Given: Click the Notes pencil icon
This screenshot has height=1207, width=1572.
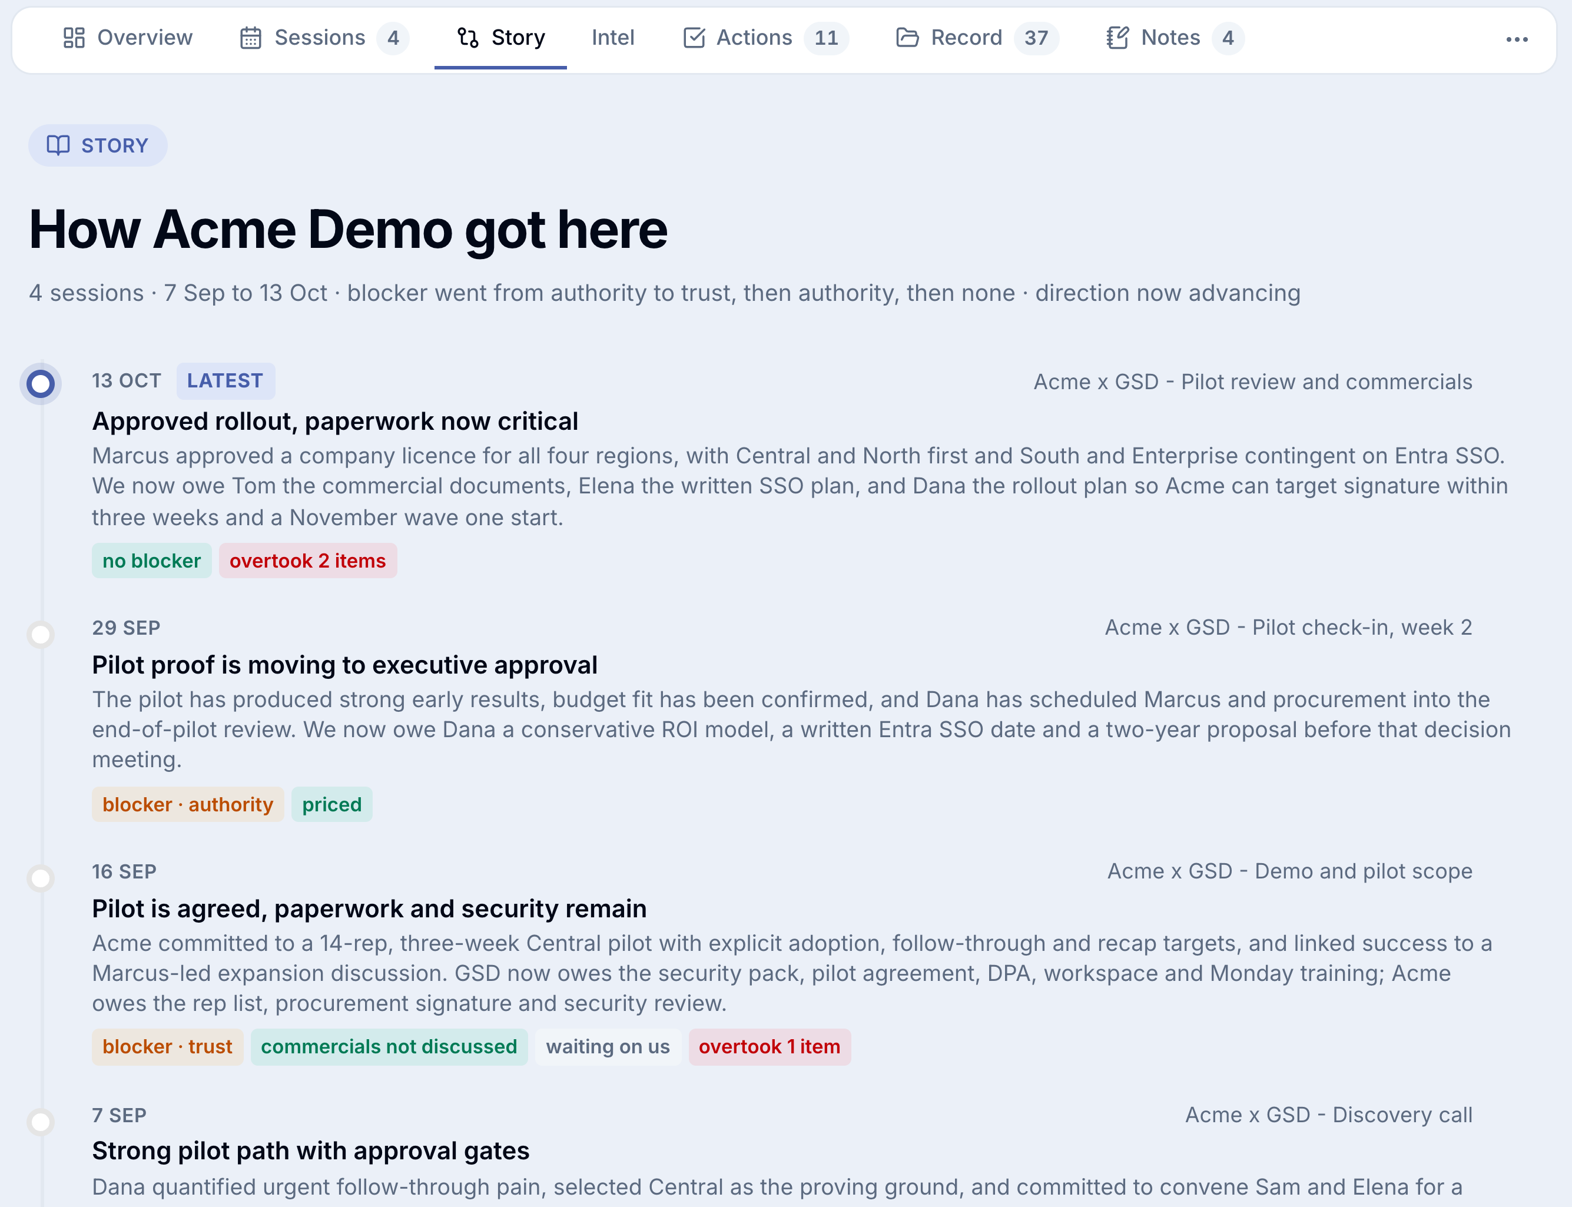Looking at the screenshot, I should pyautogui.click(x=1118, y=37).
